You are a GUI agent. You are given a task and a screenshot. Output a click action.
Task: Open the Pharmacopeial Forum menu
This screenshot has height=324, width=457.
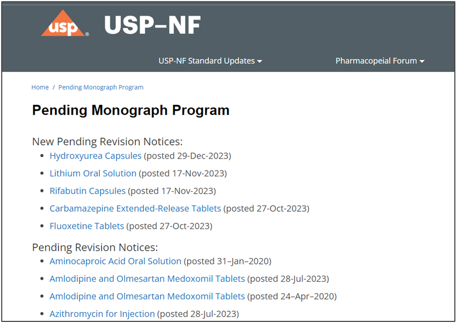click(x=376, y=61)
